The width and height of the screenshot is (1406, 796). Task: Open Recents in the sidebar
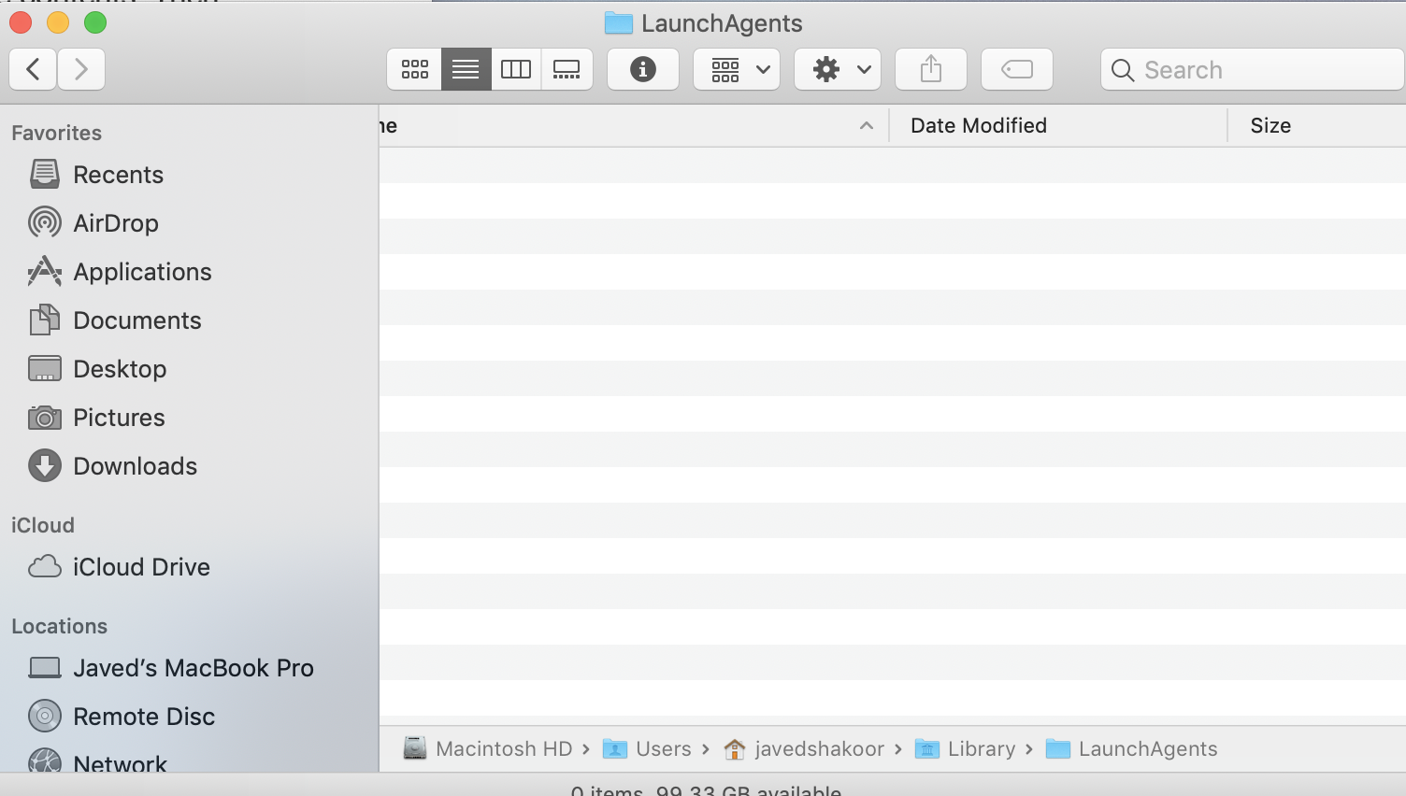[x=119, y=175]
